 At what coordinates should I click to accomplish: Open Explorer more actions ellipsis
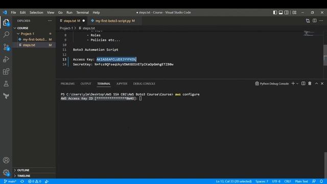click(x=50, y=20)
